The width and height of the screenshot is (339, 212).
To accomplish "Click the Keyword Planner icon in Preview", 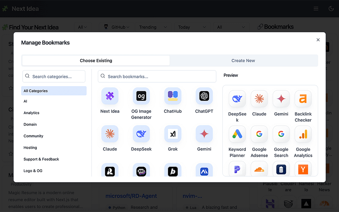I will coord(237,134).
